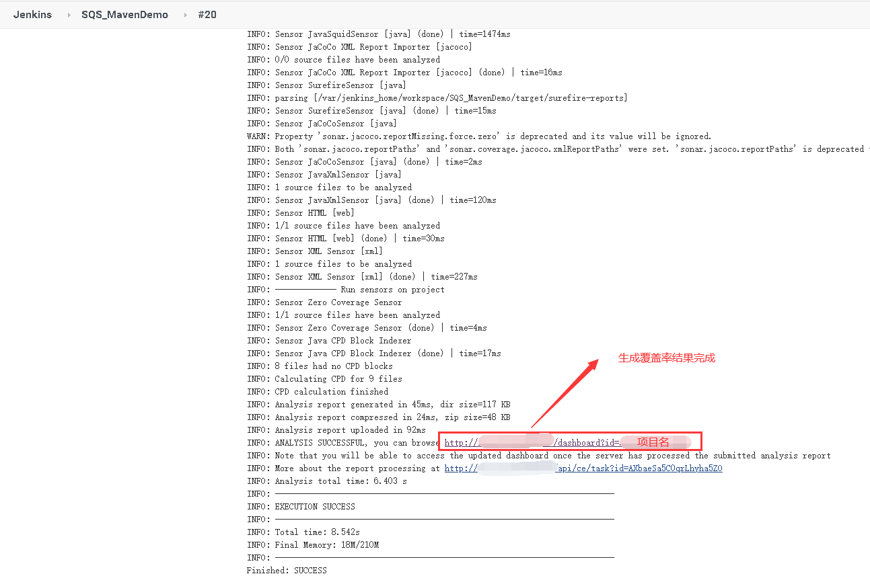
Task: Select the 'Finished: SUCCESS' line
Action: click(x=287, y=571)
